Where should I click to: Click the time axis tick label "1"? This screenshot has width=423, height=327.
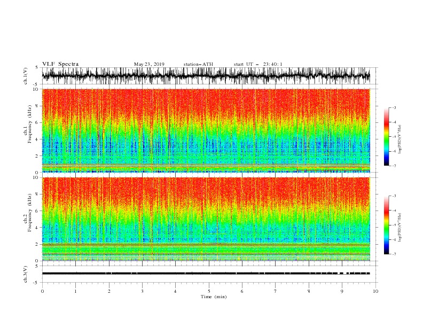(x=75, y=291)
